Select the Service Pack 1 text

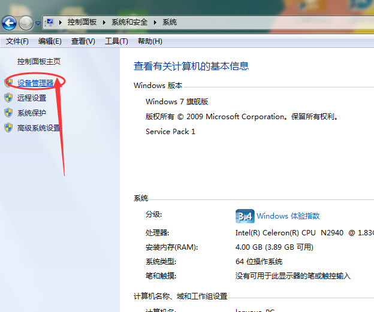[x=170, y=132]
